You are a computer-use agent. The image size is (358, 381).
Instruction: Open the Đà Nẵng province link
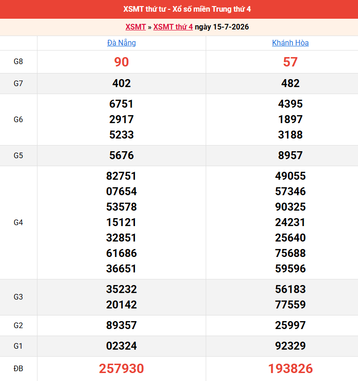coord(121,43)
